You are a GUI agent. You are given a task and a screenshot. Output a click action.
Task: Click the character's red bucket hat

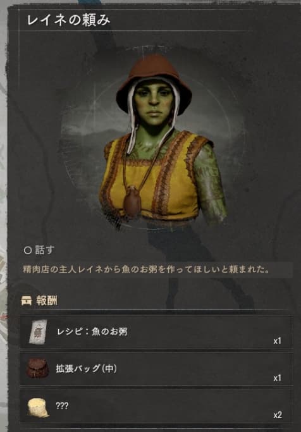click(154, 81)
